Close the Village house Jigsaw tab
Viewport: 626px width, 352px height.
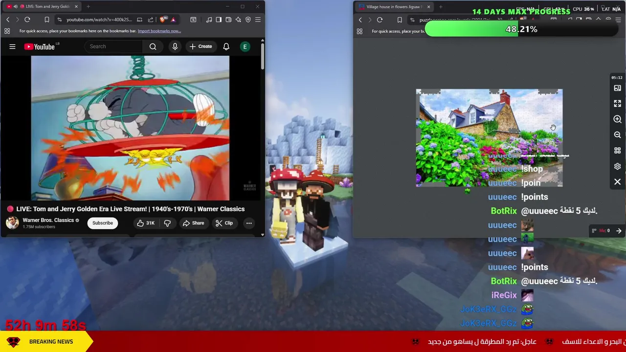pos(428,7)
